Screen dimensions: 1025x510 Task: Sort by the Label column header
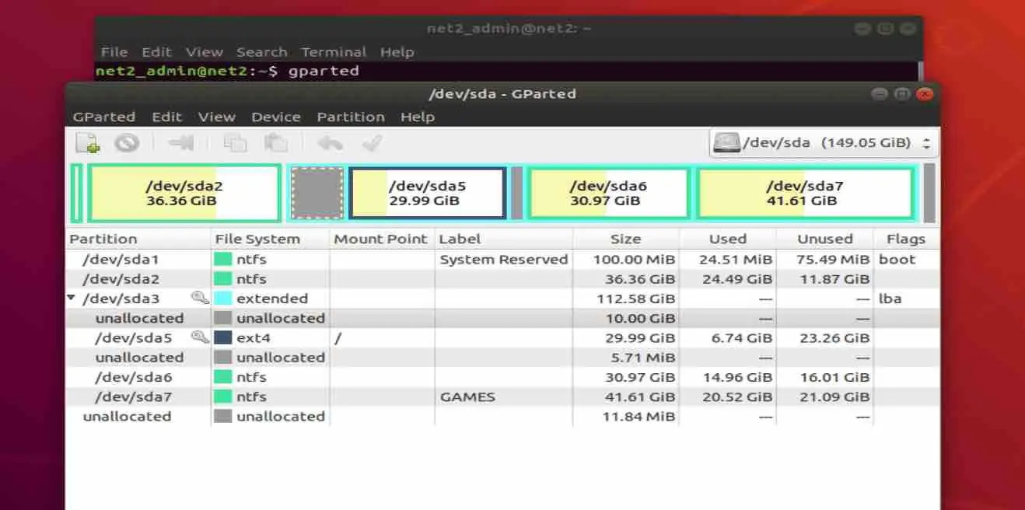pyautogui.click(x=503, y=239)
